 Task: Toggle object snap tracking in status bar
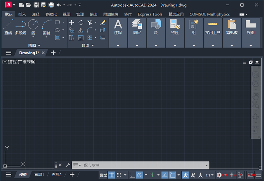pos(165,175)
